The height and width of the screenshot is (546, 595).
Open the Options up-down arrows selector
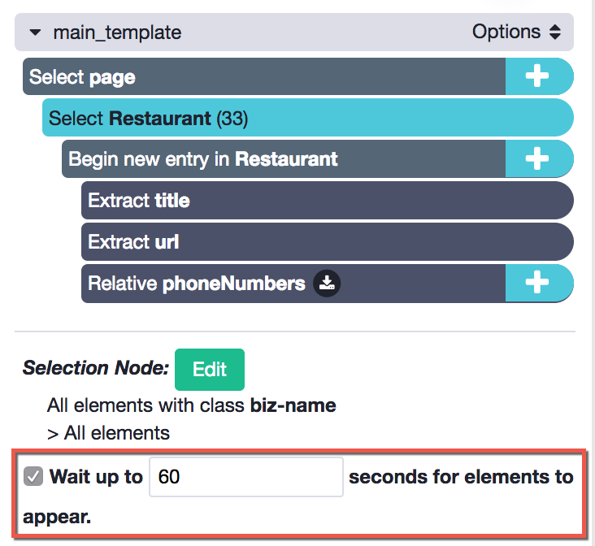(555, 32)
